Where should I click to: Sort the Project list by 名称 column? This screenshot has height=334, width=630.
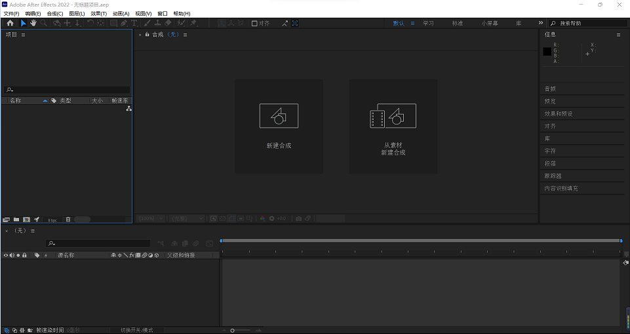(x=16, y=101)
